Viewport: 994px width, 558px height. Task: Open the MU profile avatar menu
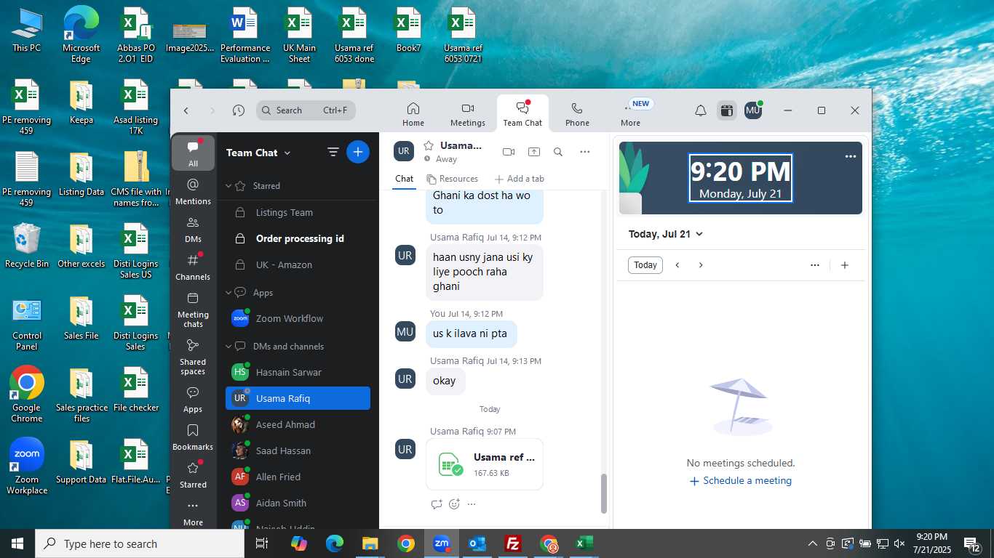753,110
